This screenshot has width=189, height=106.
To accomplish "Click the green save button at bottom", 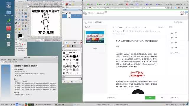I will (x=150, y=98).
